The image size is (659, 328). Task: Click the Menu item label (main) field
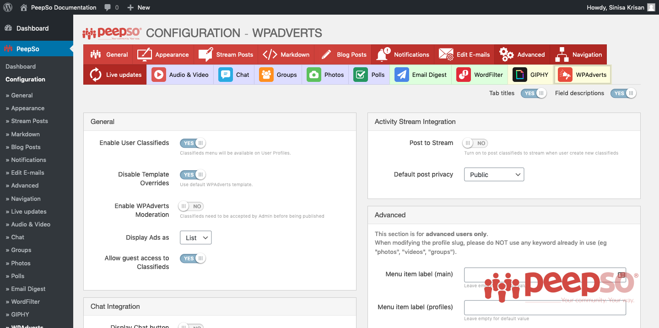pyautogui.click(x=545, y=275)
